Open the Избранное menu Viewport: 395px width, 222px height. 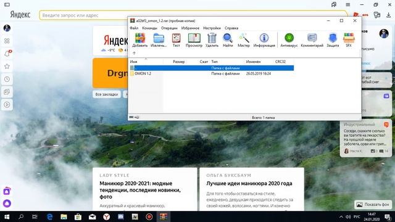190,28
